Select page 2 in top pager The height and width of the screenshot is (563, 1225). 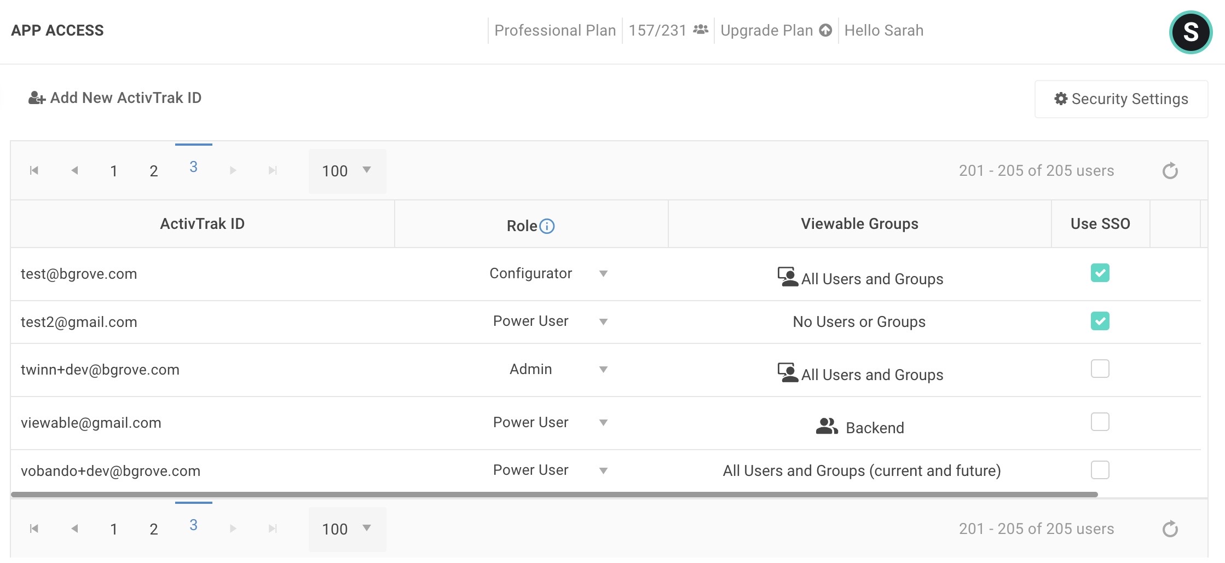tap(154, 171)
